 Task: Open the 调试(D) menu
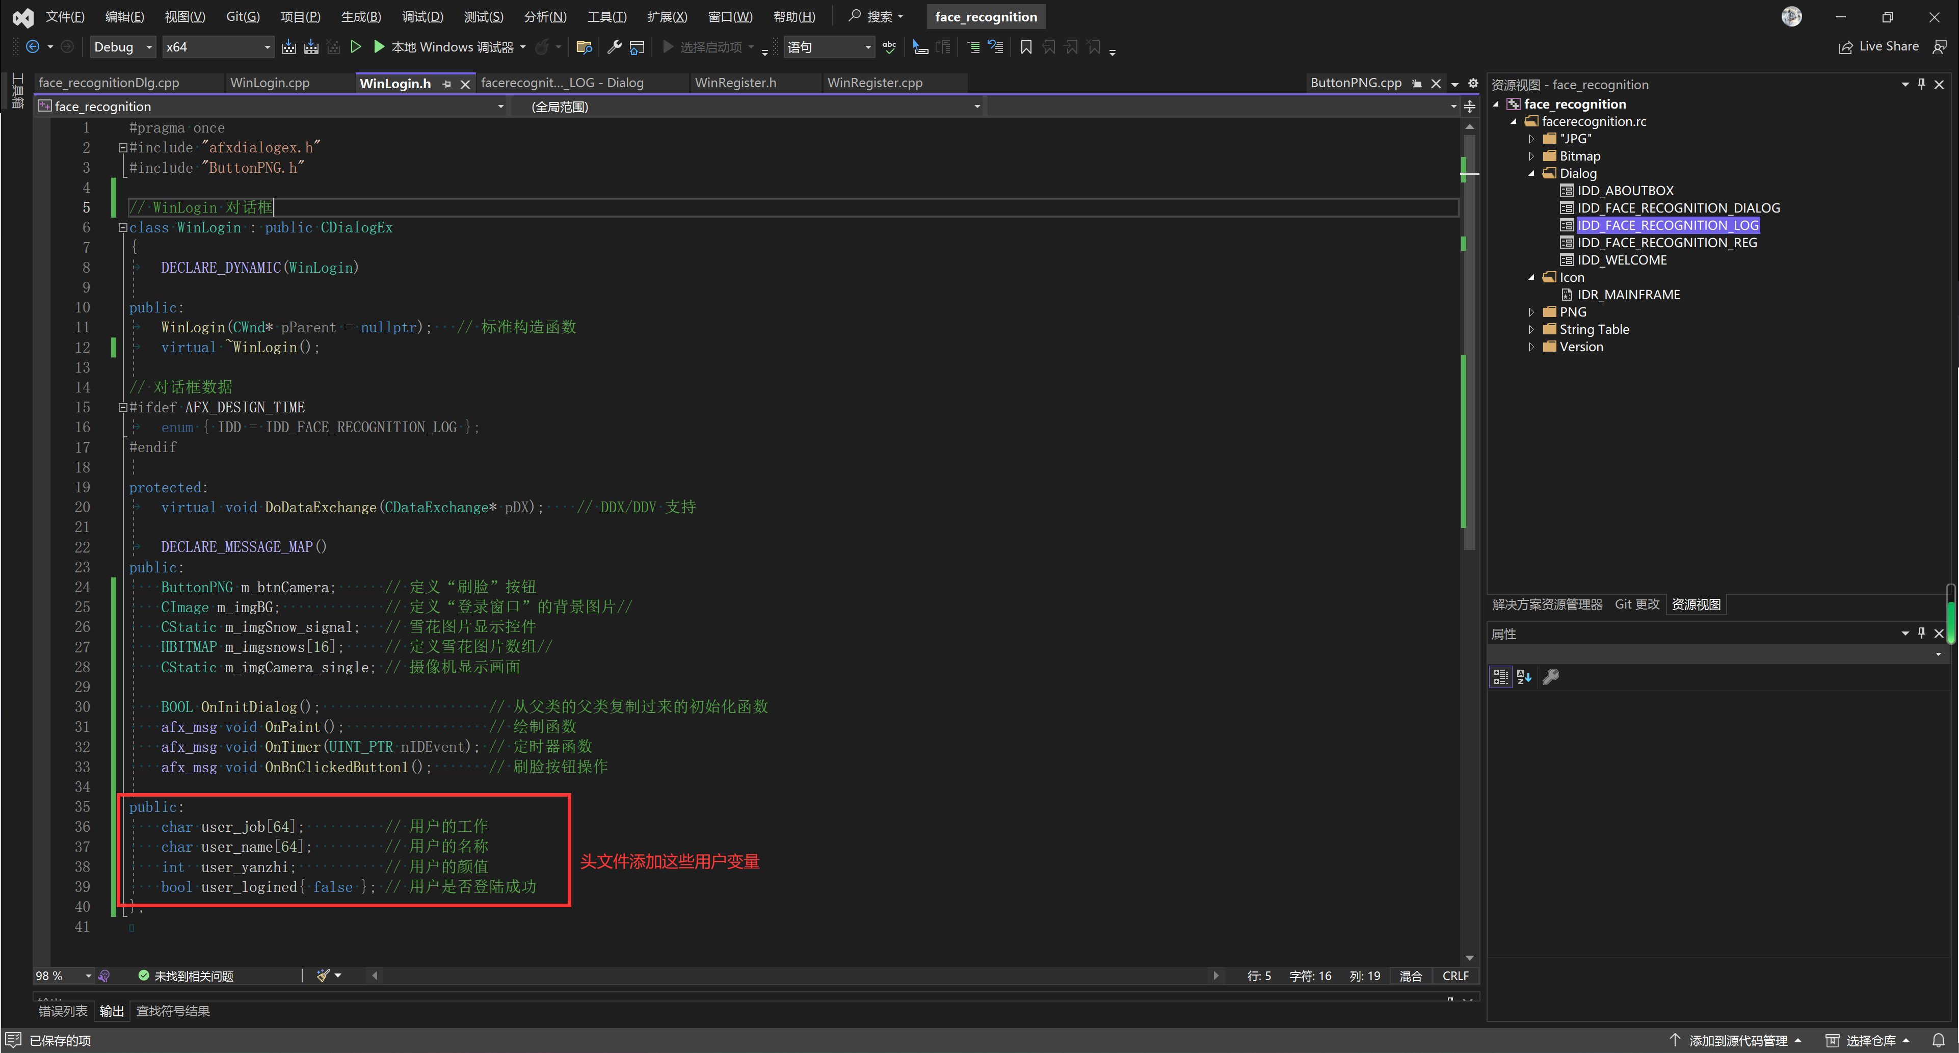click(422, 17)
